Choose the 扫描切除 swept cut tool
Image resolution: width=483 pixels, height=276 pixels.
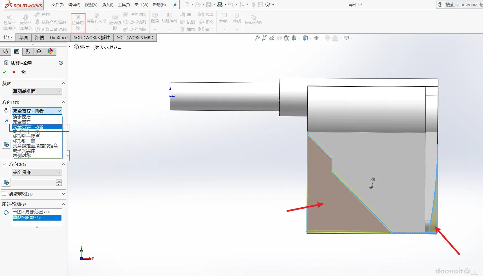[x=135, y=15]
